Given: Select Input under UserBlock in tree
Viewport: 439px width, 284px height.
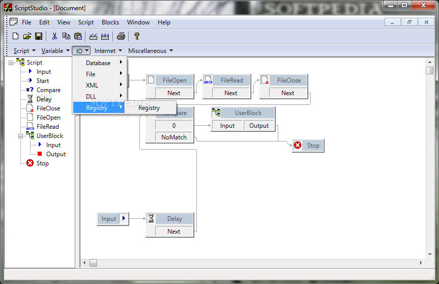Looking at the screenshot, I should 53,145.
